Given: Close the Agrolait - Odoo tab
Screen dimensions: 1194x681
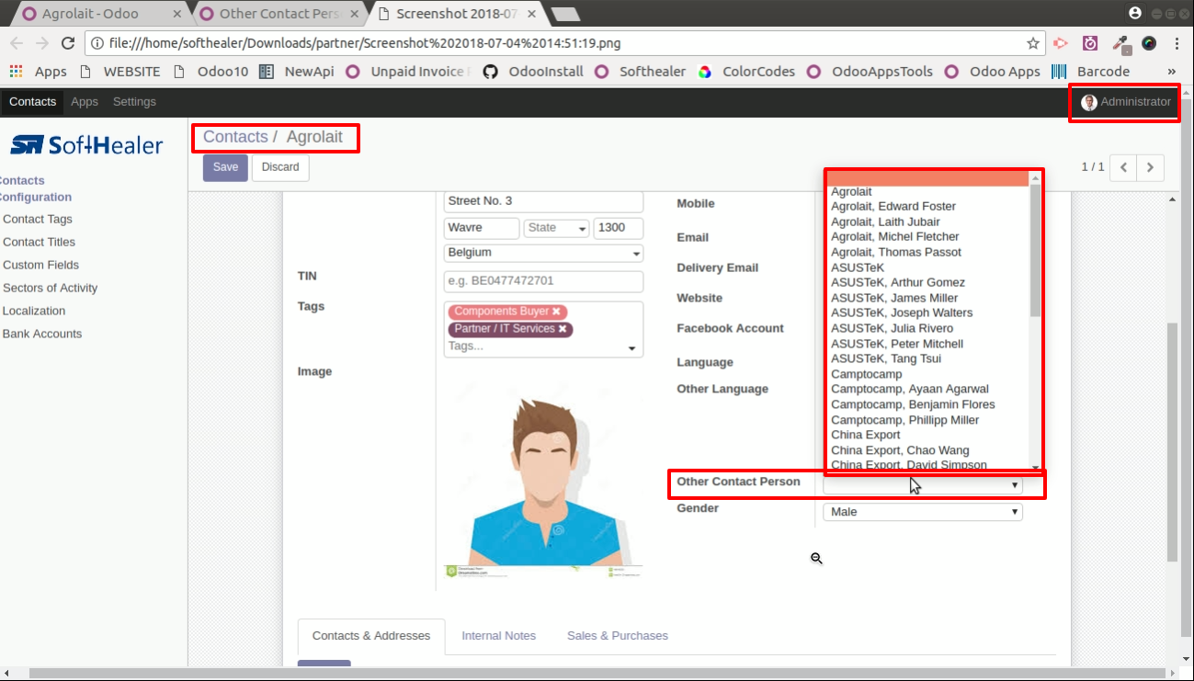Looking at the screenshot, I should coord(177,14).
